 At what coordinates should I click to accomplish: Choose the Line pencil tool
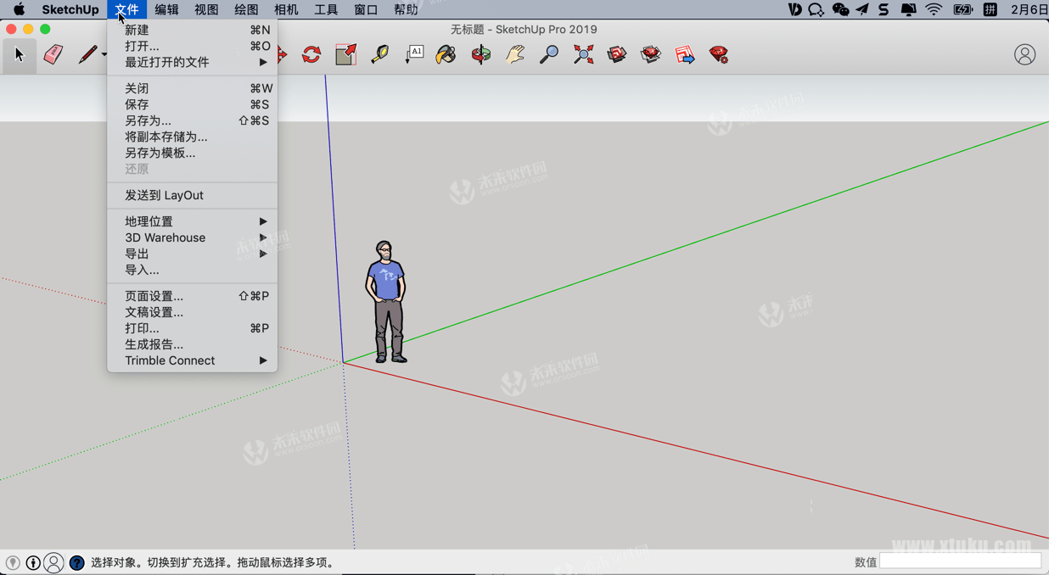pyautogui.click(x=87, y=55)
